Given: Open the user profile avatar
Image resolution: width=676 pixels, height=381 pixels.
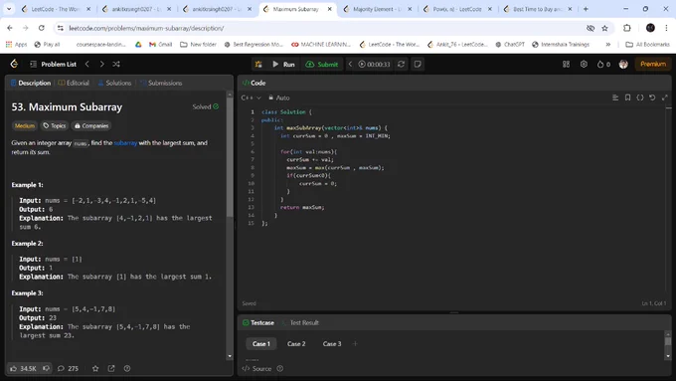Looking at the screenshot, I should [x=623, y=64].
